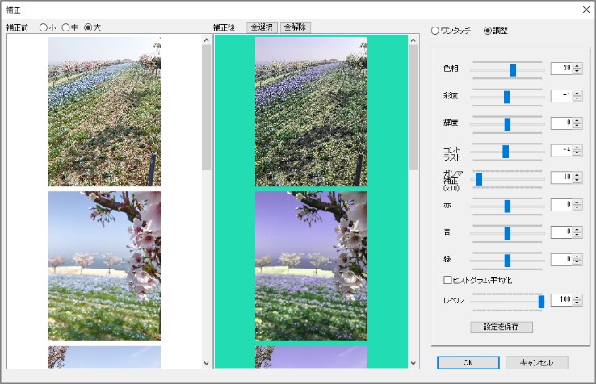Click the 補正前 pane scrollbar thumb

tap(207, 108)
